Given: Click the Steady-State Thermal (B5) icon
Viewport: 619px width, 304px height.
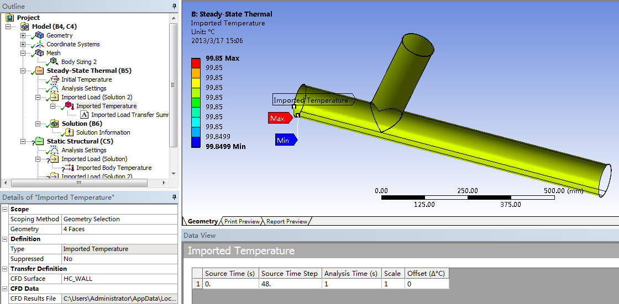Looking at the screenshot, I should tap(39, 71).
